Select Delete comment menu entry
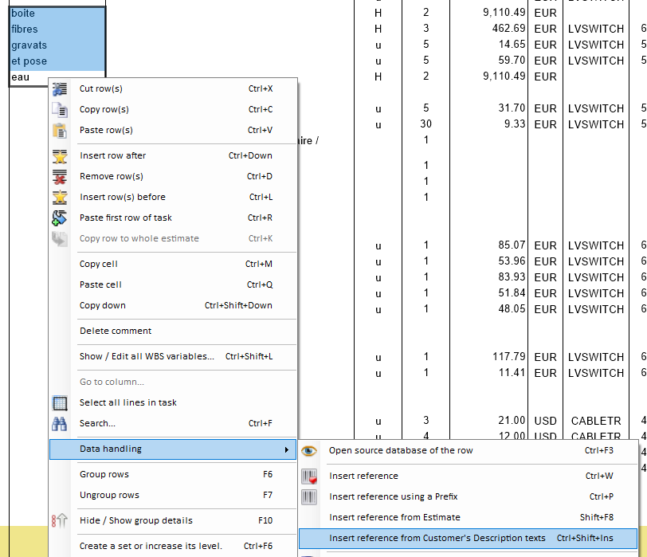 coord(116,331)
